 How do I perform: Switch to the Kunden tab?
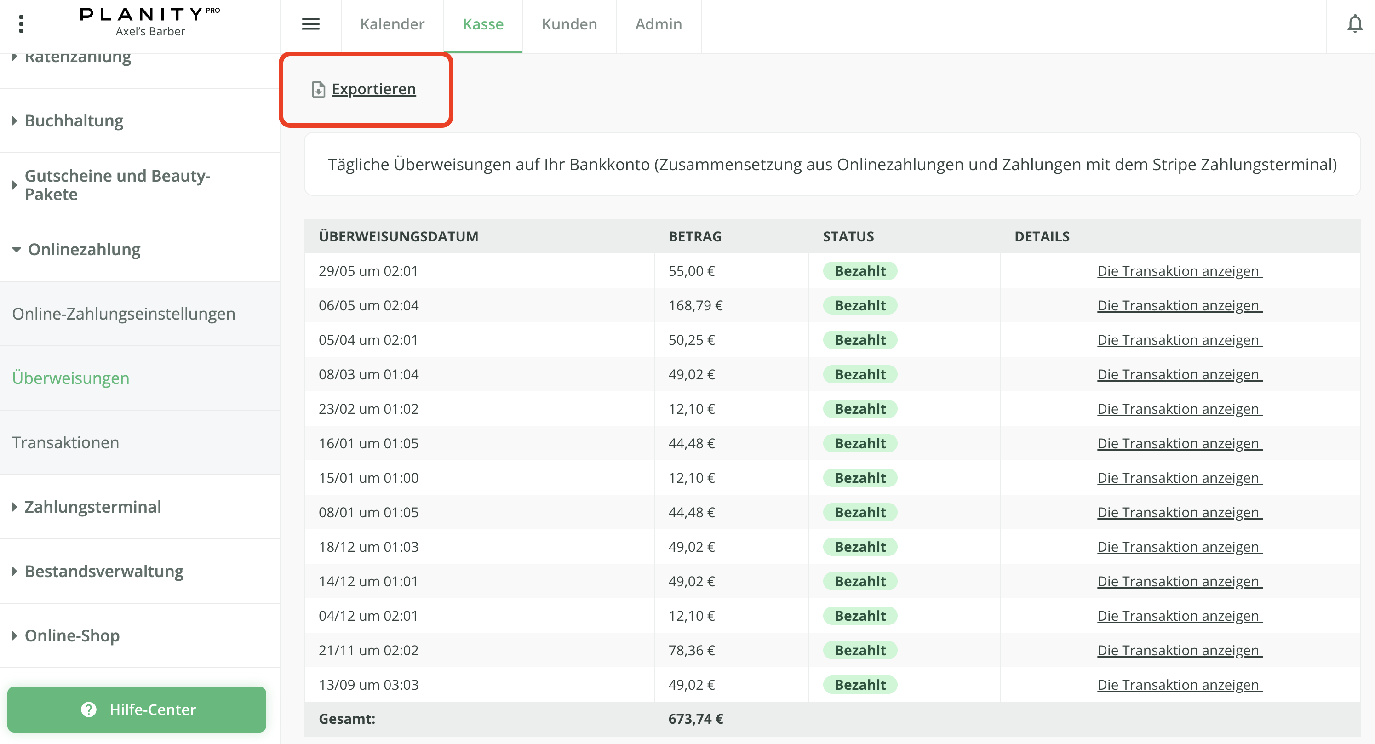pyautogui.click(x=569, y=24)
